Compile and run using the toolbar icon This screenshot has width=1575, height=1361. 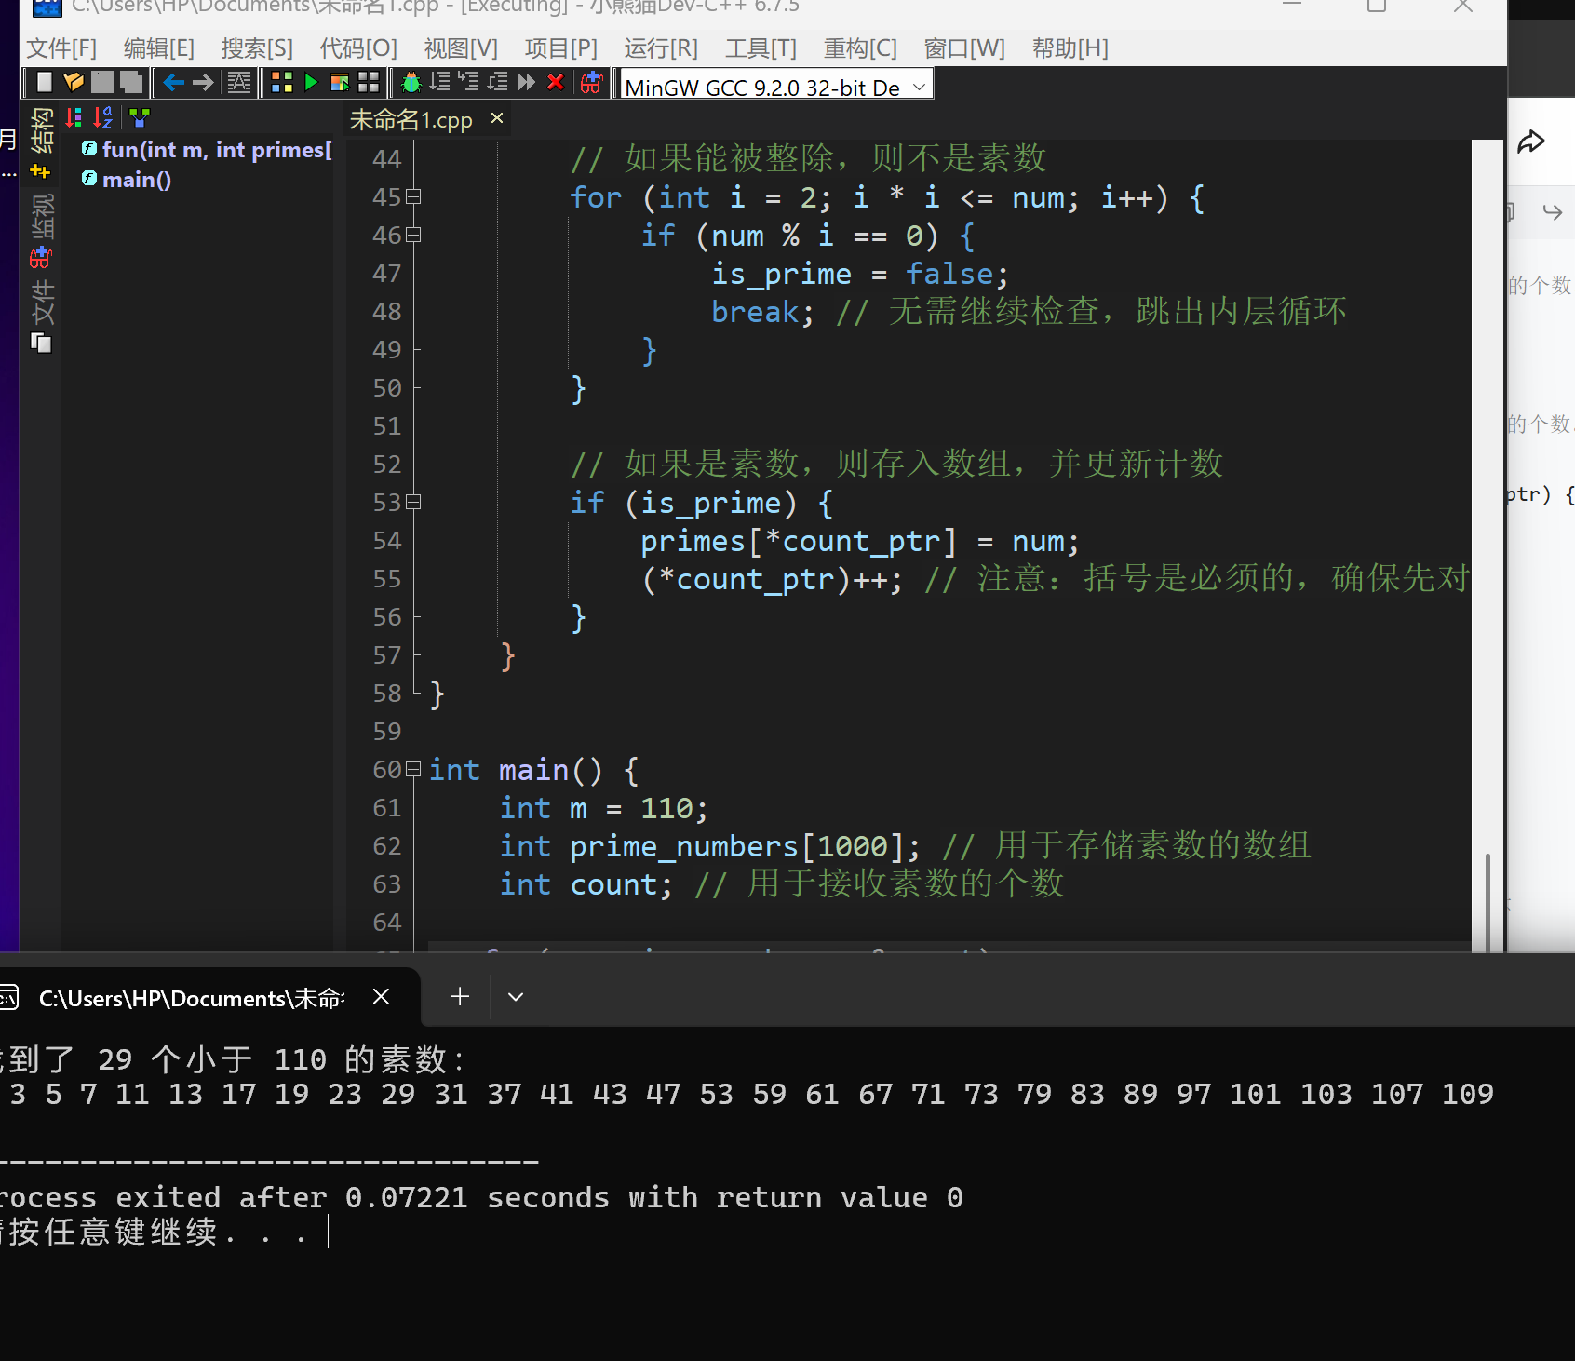coord(340,83)
